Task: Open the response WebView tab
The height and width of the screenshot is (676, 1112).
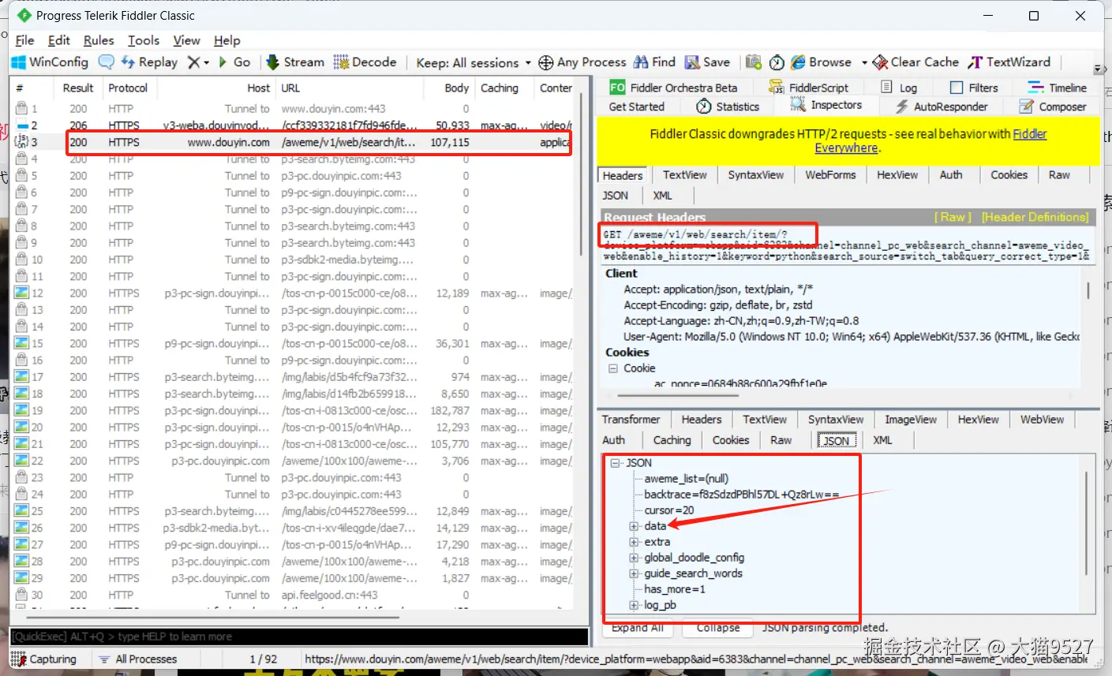Action: click(1042, 420)
